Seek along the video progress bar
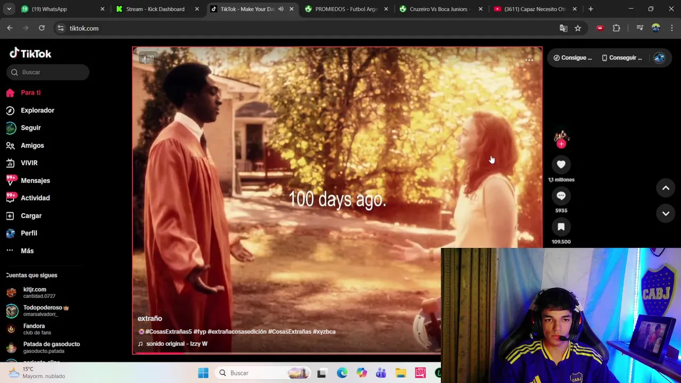This screenshot has height=383, width=681. click(286, 352)
